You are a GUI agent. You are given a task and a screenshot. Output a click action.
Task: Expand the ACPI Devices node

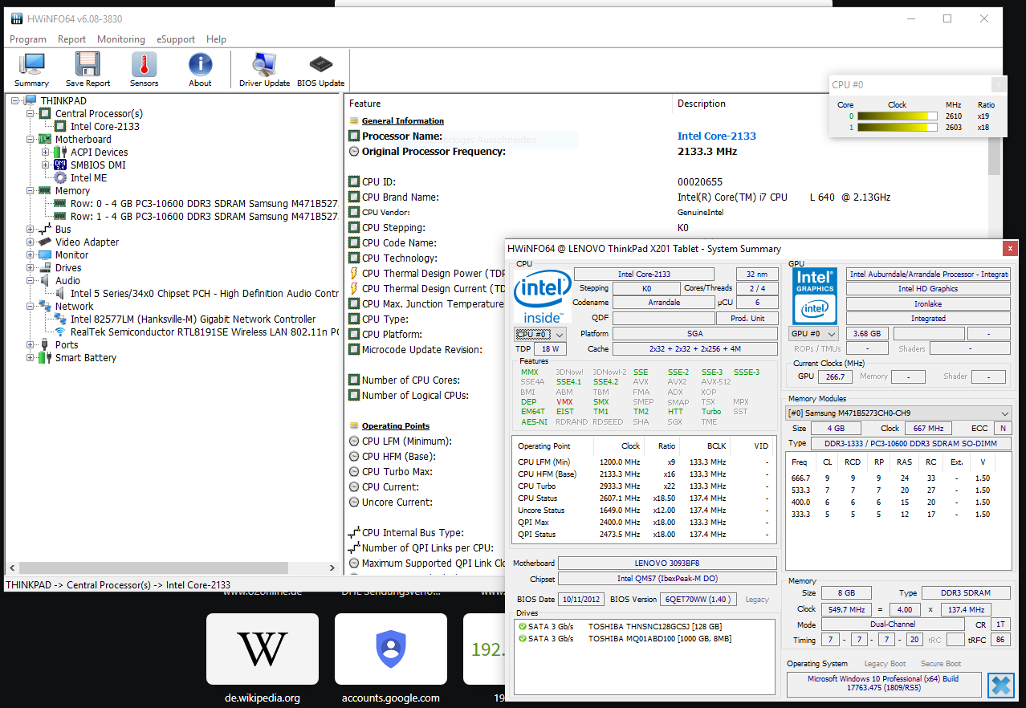coord(46,152)
